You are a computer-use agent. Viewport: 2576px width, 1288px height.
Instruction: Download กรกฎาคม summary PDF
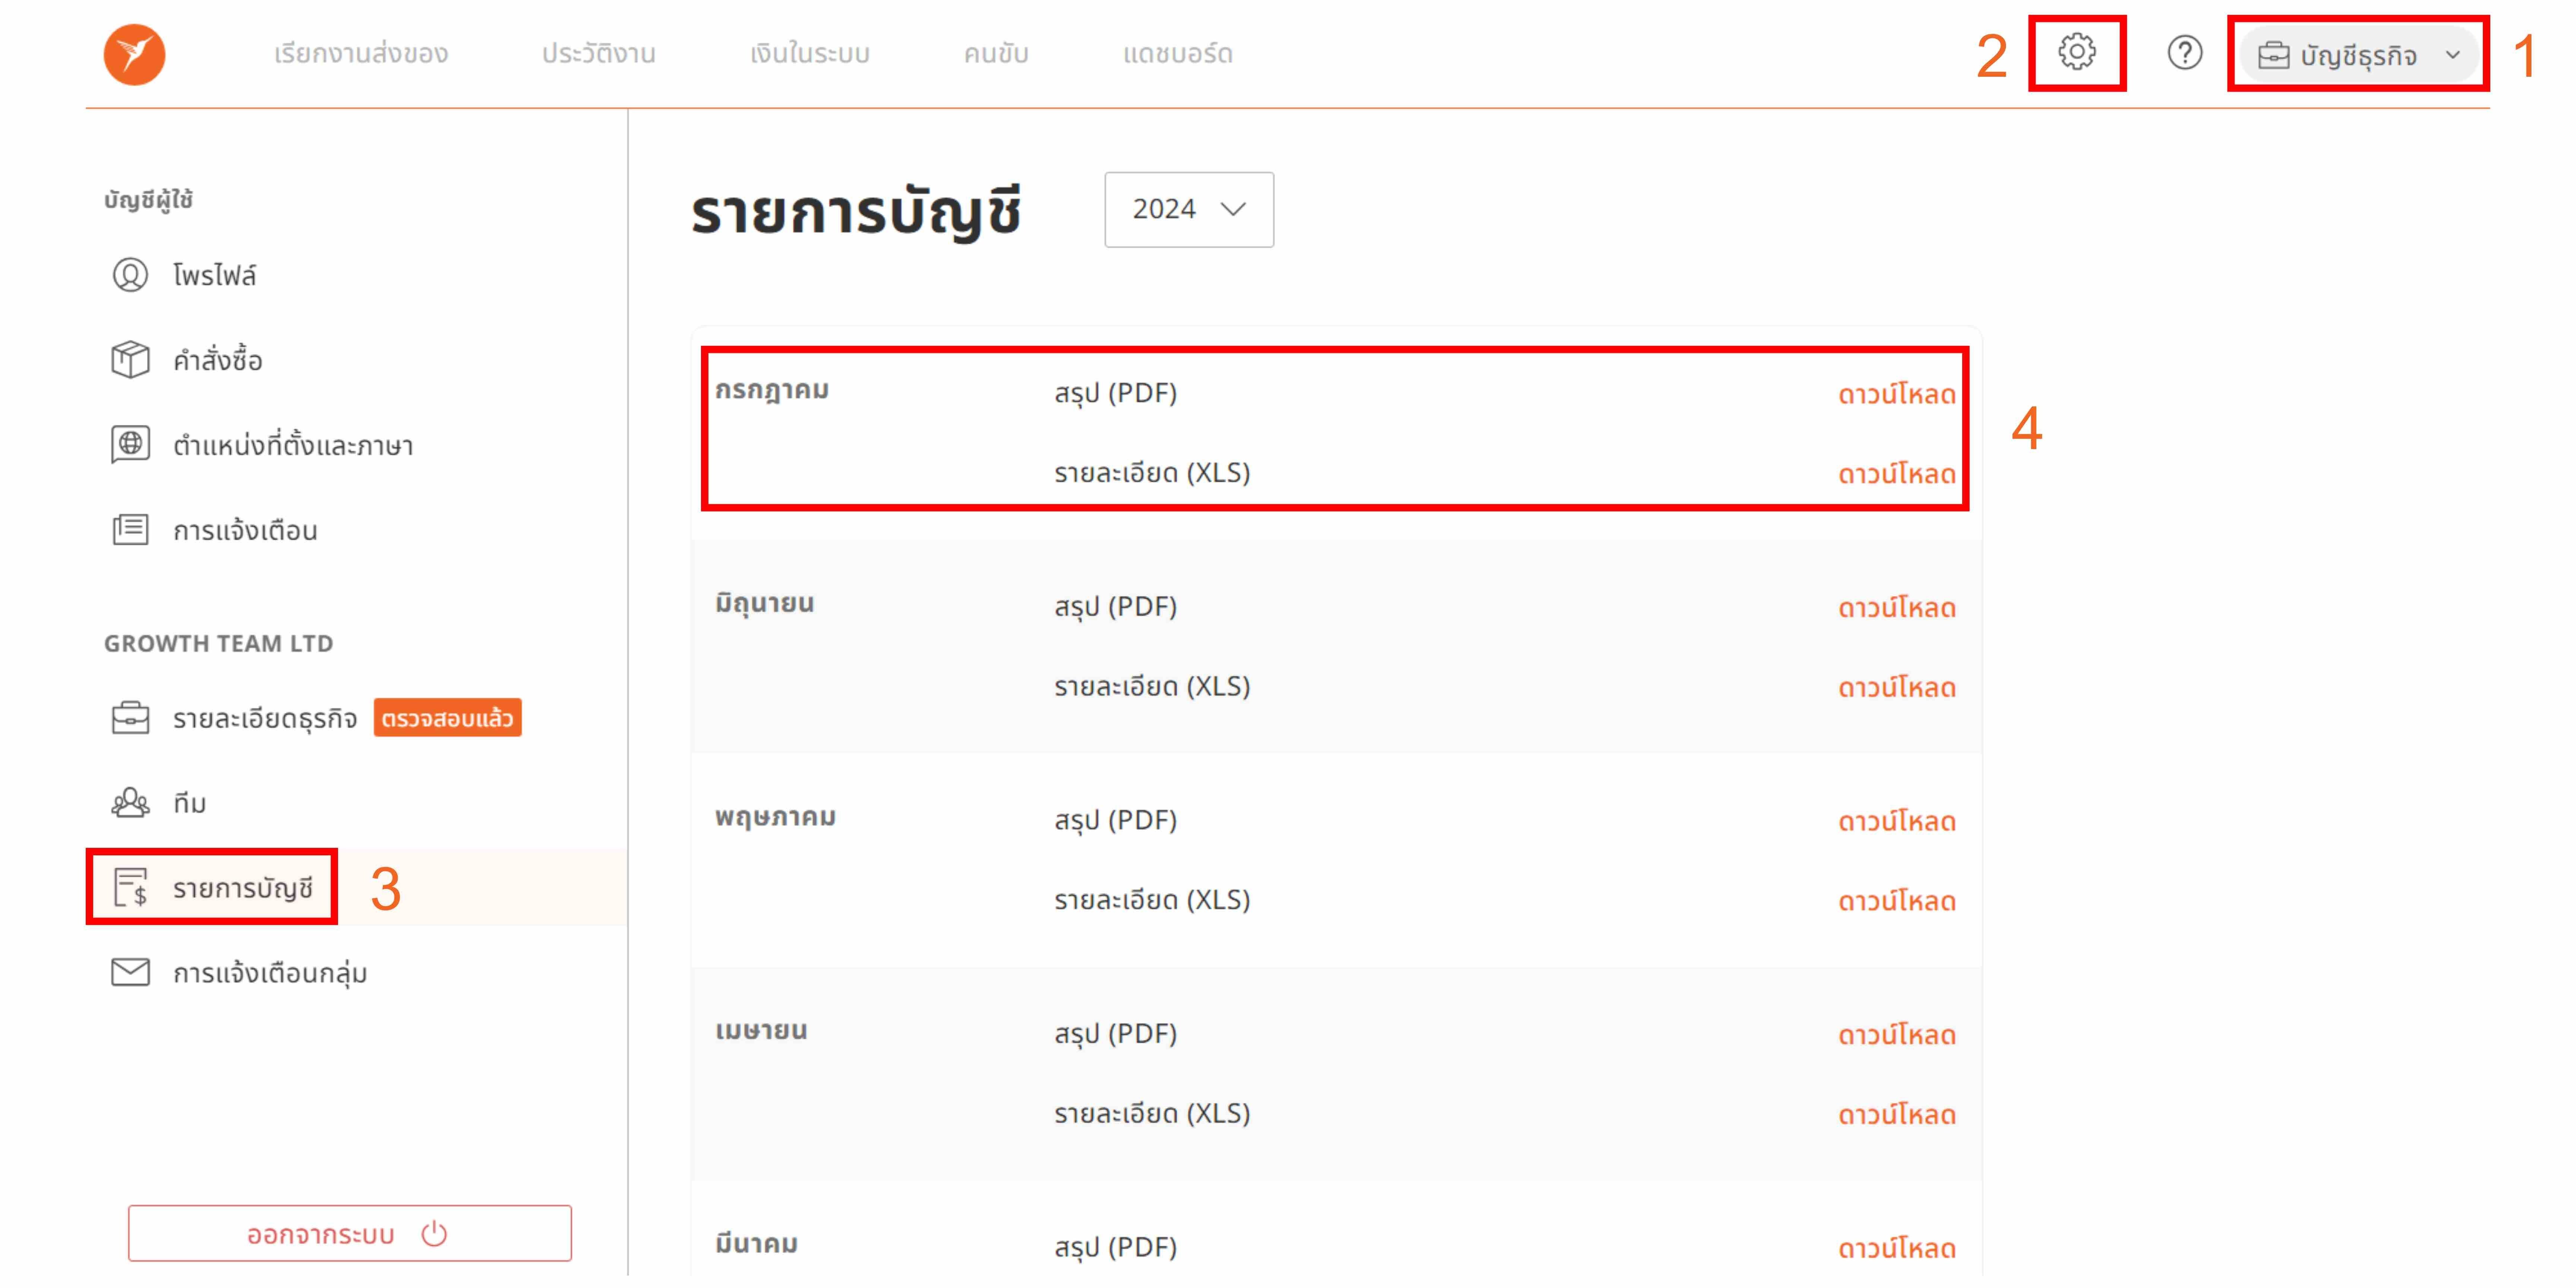point(1897,394)
